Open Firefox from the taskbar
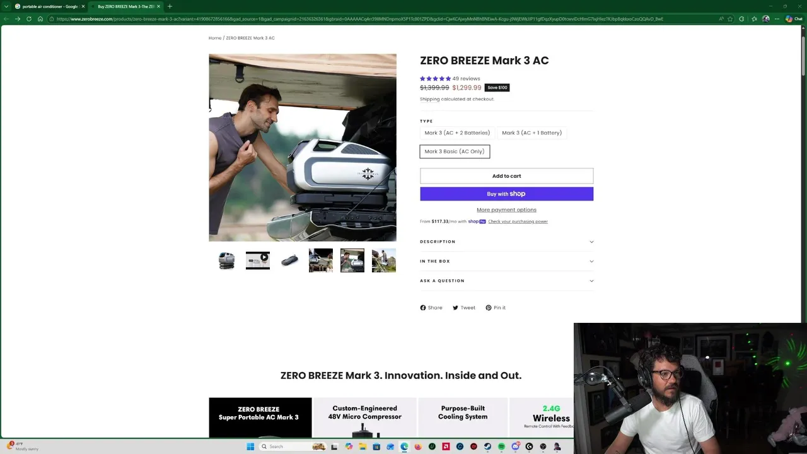The image size is (807, 454). (418, 446)
